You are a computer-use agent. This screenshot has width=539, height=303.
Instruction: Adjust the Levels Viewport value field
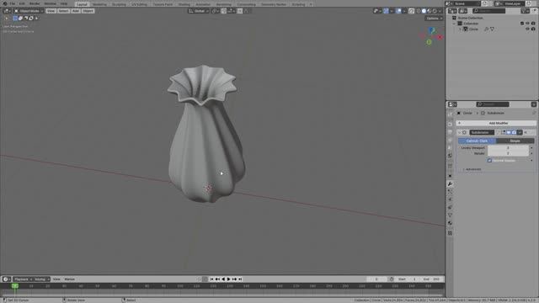pyautogui.click(x=508, y=148)
